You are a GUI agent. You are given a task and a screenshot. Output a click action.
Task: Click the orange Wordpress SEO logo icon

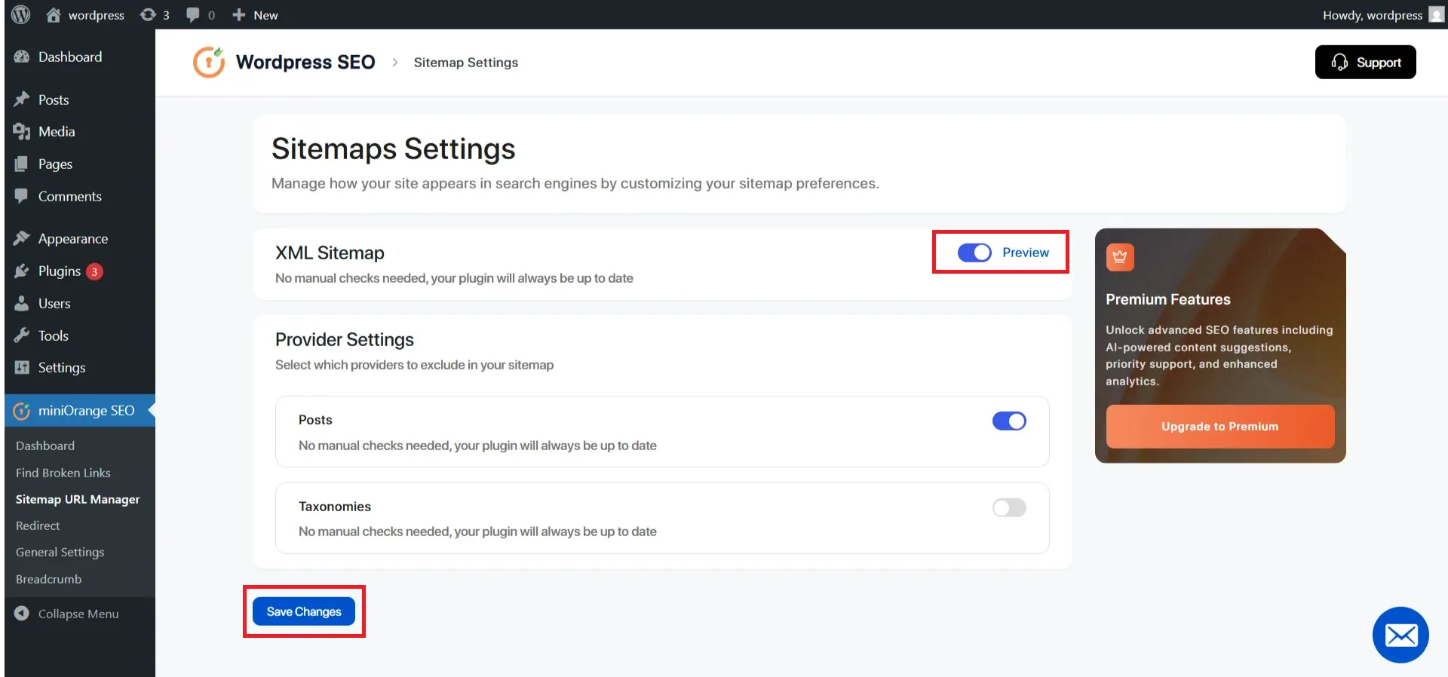[209, 62]
